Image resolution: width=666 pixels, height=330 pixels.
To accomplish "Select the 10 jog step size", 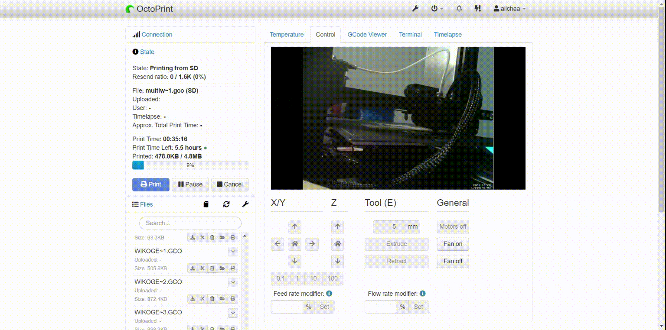I will coord(313,278).
